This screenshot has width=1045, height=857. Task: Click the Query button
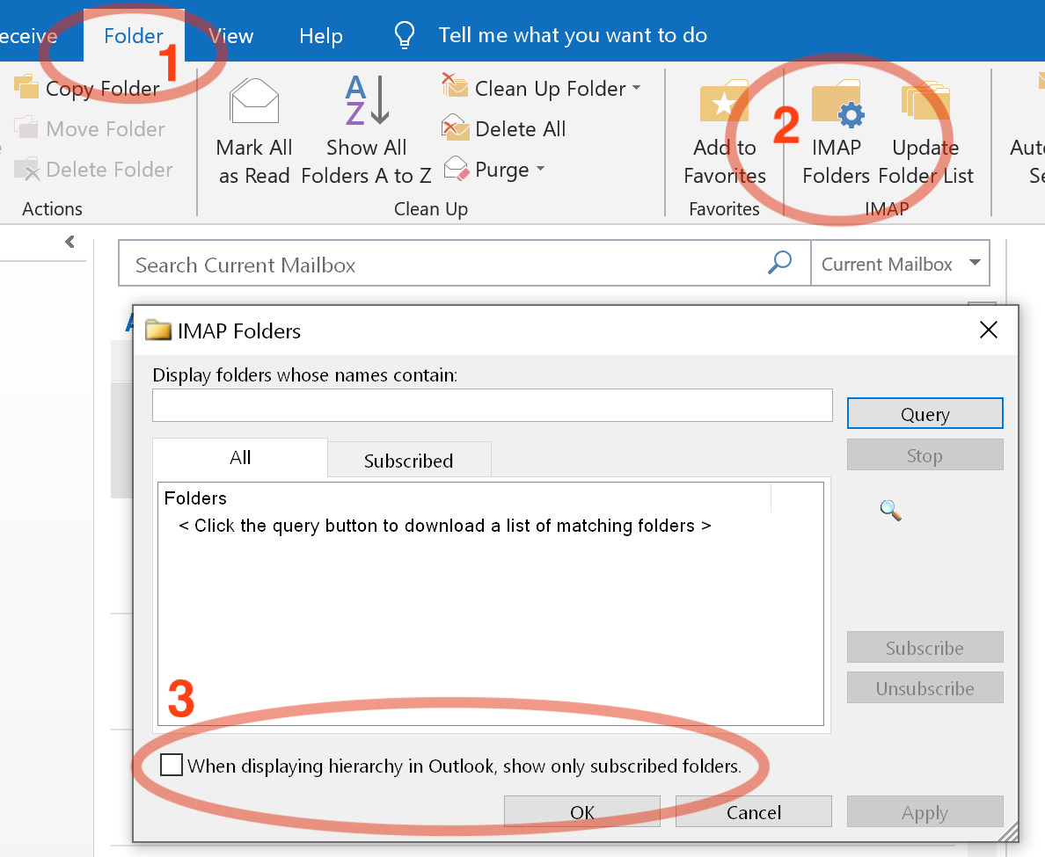pyautogui.click(x=924, y=412)
